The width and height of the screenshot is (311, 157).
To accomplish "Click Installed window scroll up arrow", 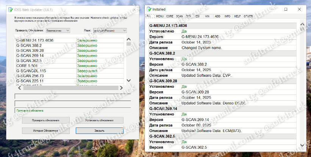I will point(302,24).
